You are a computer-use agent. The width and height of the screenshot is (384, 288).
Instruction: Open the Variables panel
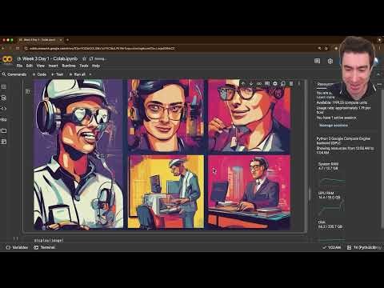(x=17, y=247)
